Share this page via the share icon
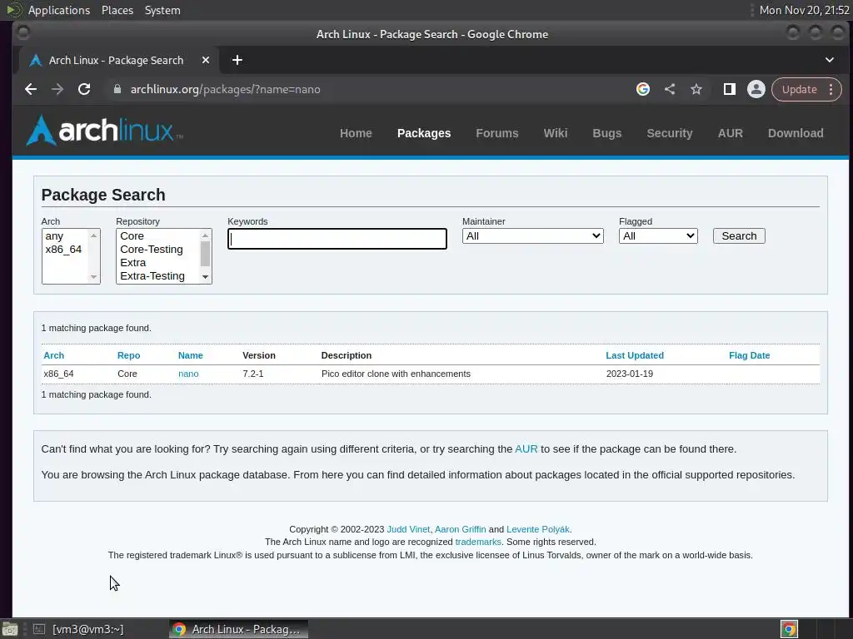 pyautogui.click(x=670, y=89)
